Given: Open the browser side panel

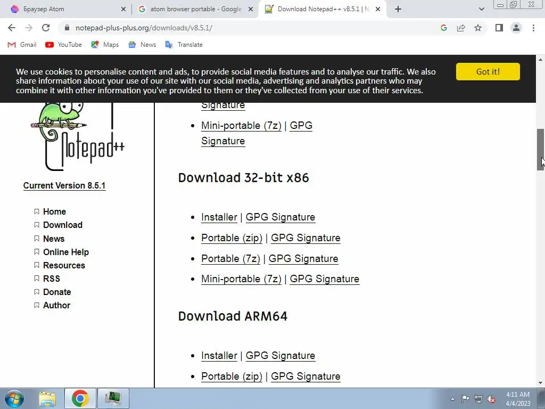Looking at the screenshot, I should pyautogui.click(x=499, y=28).
